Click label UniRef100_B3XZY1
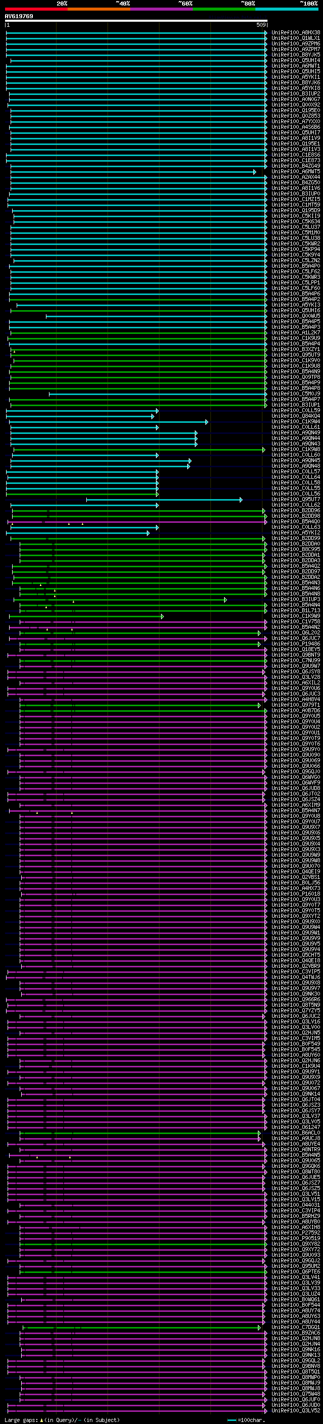 tap(296, 350)
